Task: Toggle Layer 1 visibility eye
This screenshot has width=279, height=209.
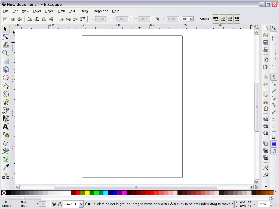Action: tap(54, 204)
